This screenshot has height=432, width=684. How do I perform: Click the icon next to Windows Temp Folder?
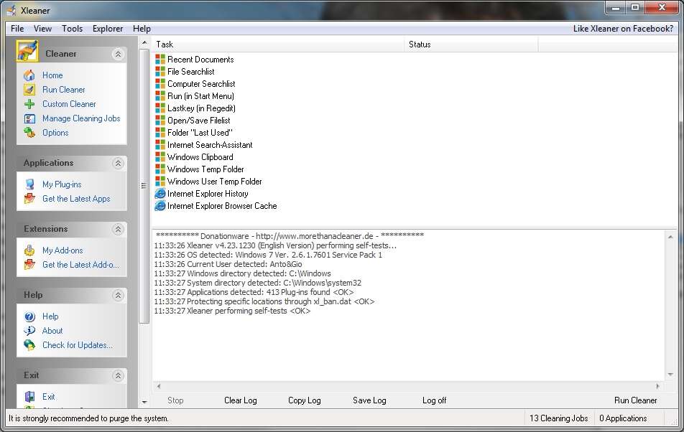pyautogui.click(x=160, y=169)
